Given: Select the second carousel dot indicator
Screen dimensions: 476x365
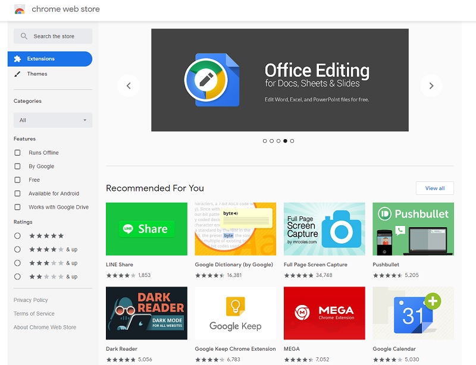Looking at the screenshot, I should click(272, 141).
